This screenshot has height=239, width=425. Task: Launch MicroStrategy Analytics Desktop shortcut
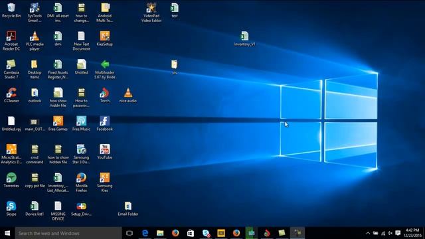coord(11,154)
